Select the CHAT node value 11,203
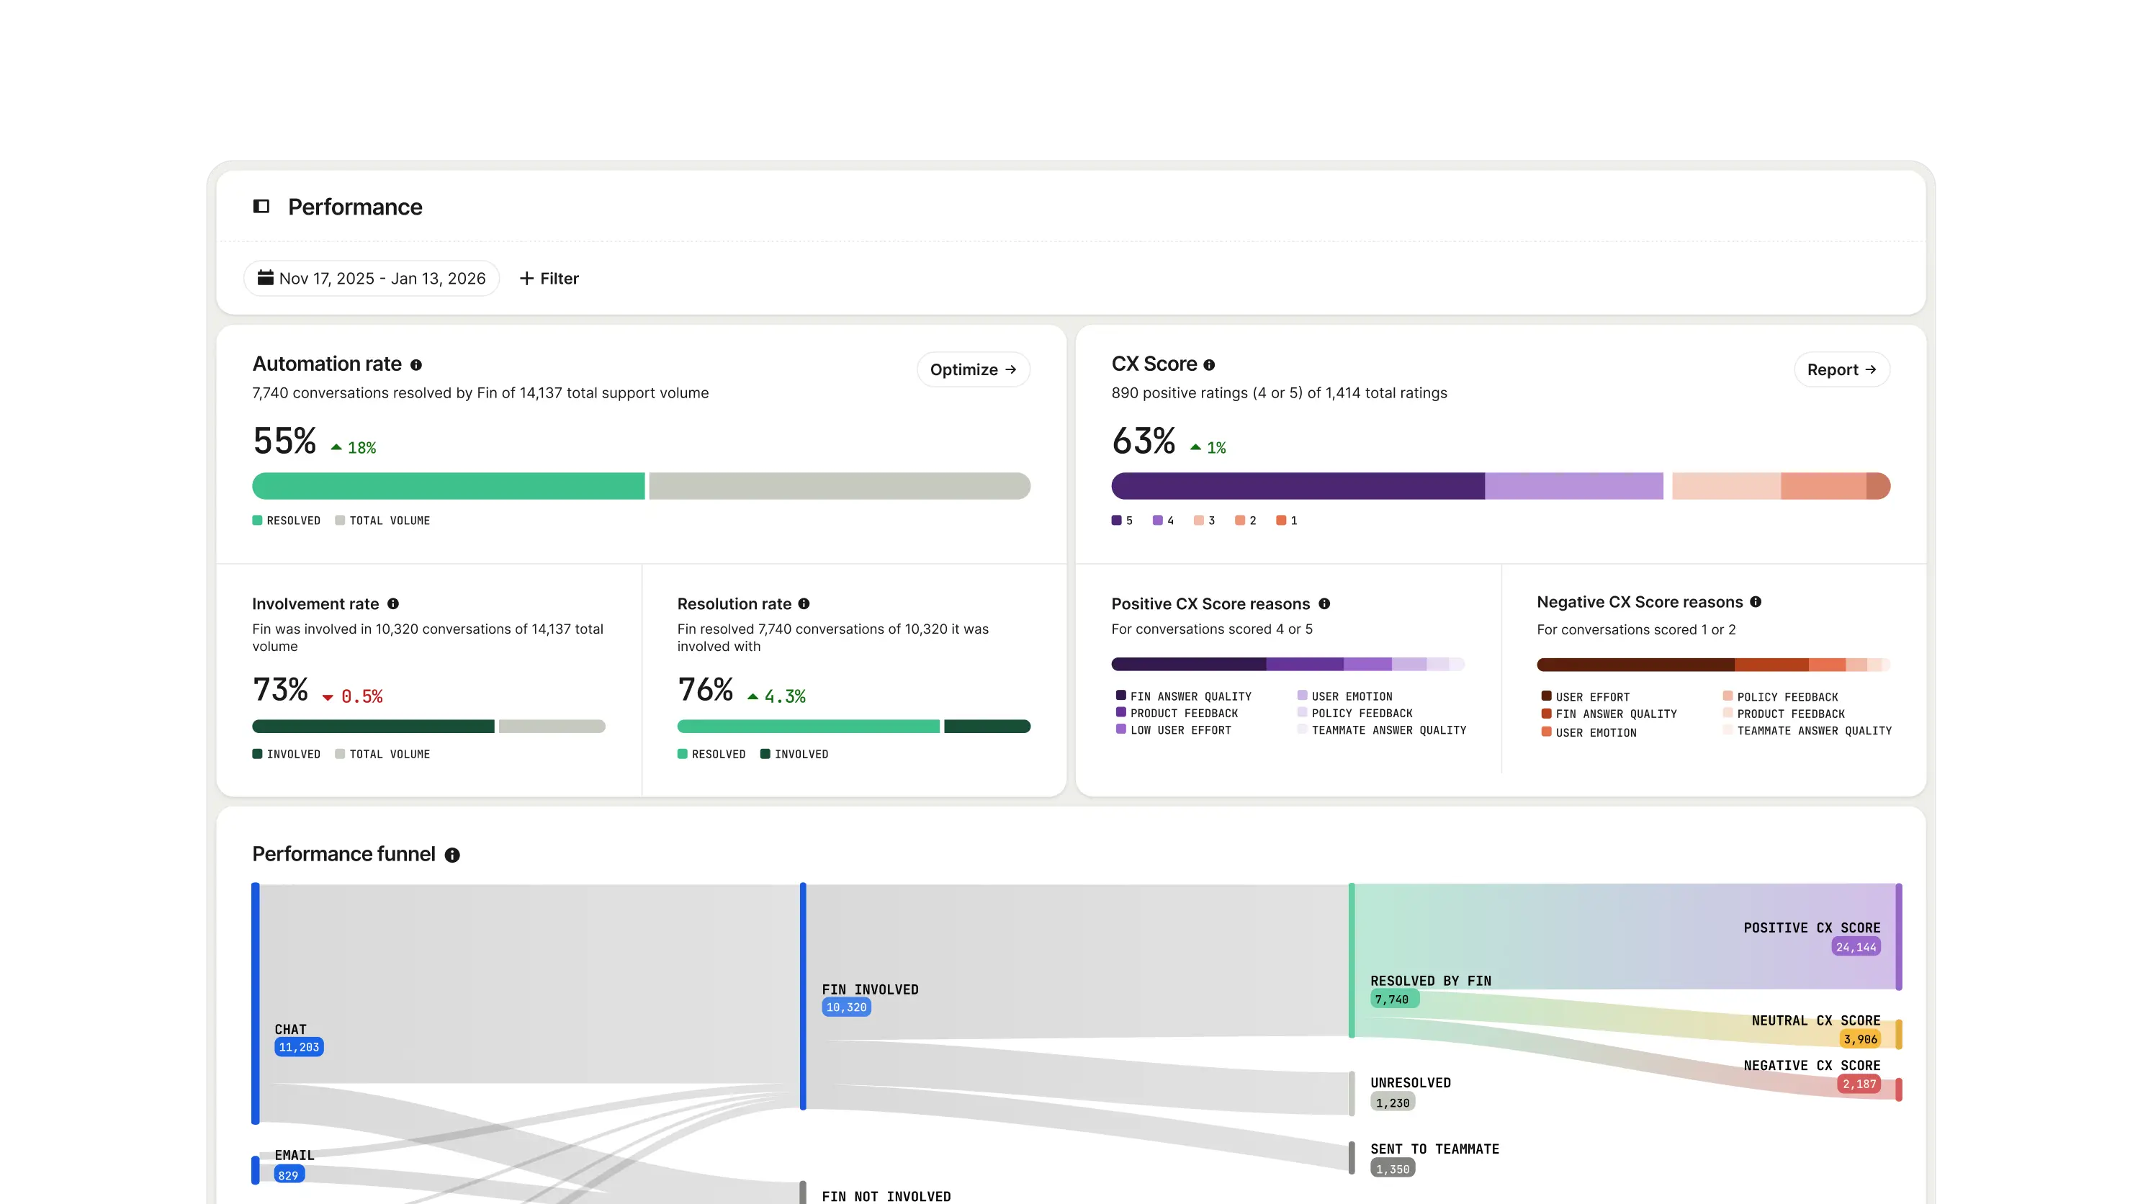 point(299,1048)
